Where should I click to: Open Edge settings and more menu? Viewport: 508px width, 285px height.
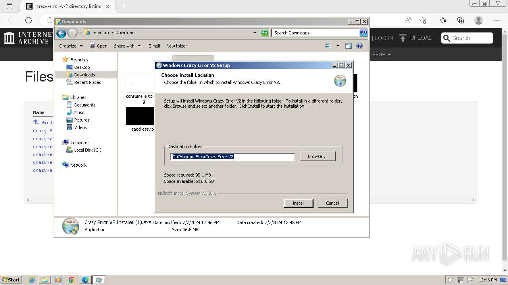(497, 20)
